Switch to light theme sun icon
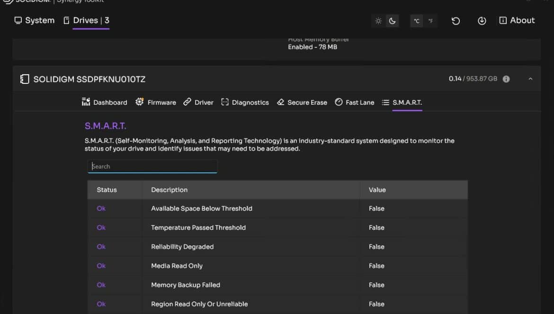This screenshot has width=554, height=314. (378, 21)
